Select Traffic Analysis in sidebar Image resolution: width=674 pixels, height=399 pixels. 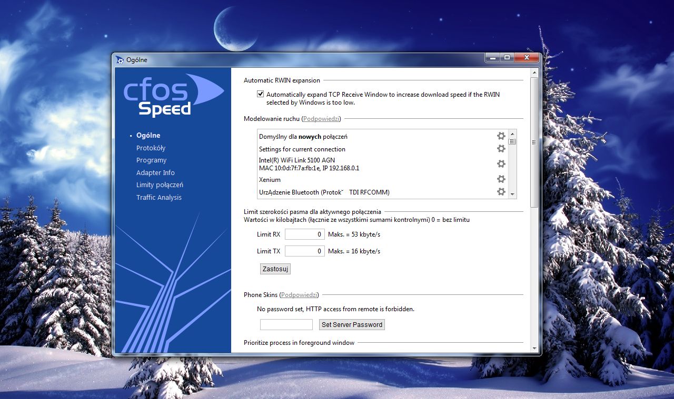[x=158, y=197]
